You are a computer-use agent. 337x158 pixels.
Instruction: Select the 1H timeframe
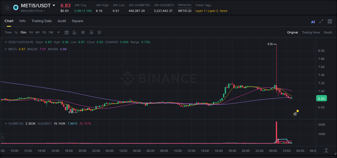coord(31,32)
